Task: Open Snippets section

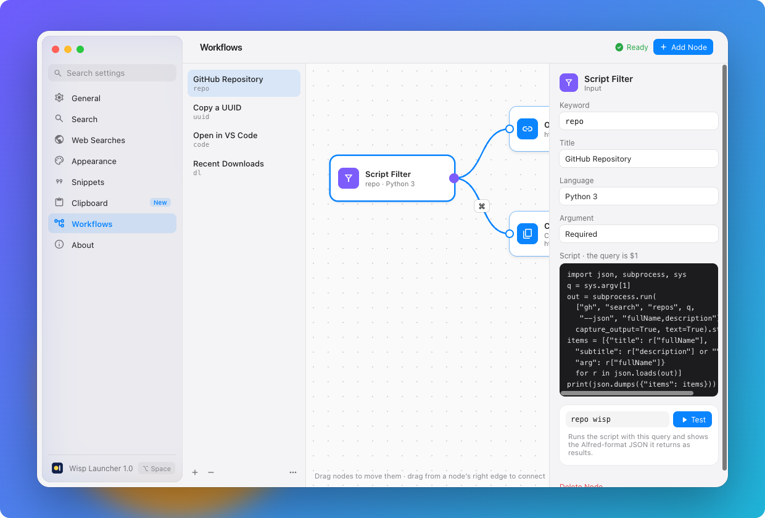Action: click(112, 182)
